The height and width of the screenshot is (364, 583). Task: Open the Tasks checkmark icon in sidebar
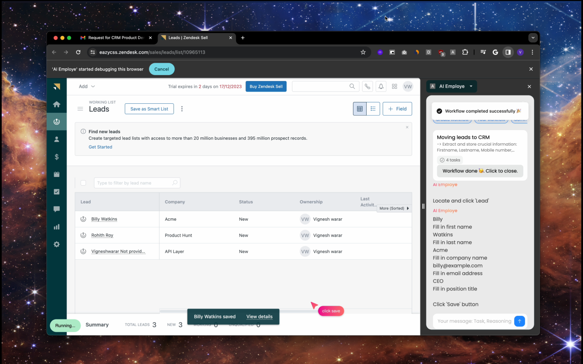tap(56, 192)
